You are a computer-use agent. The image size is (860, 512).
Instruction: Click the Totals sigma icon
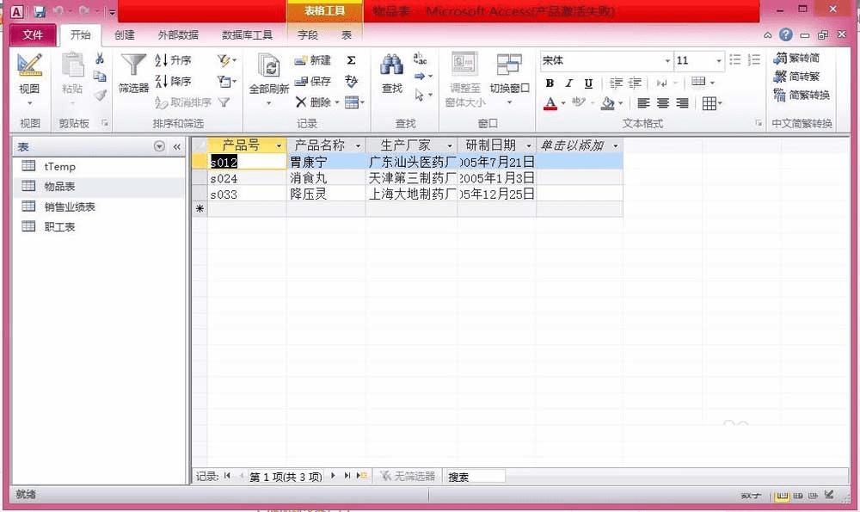pyautogui.click(x=352, y=60)
